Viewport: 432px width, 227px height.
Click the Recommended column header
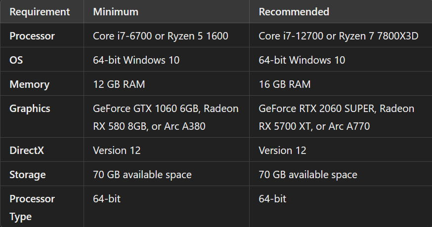294,12
